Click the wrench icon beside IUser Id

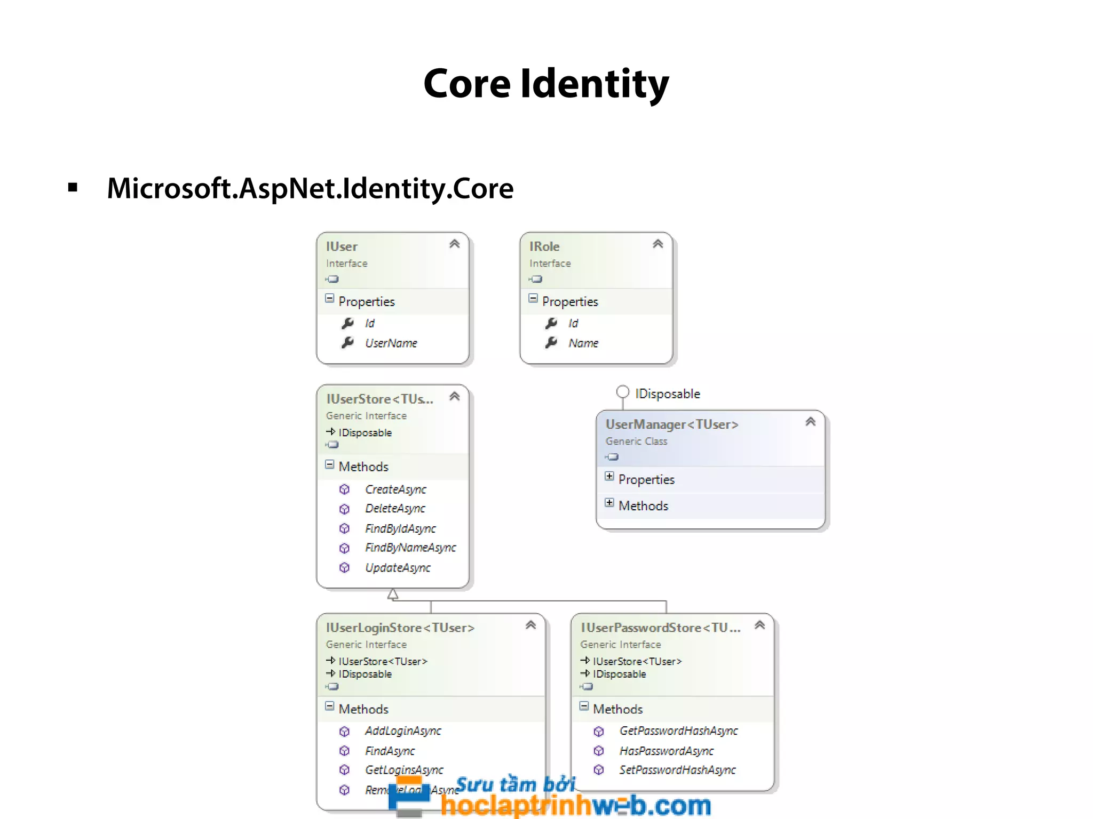[347, 323]
